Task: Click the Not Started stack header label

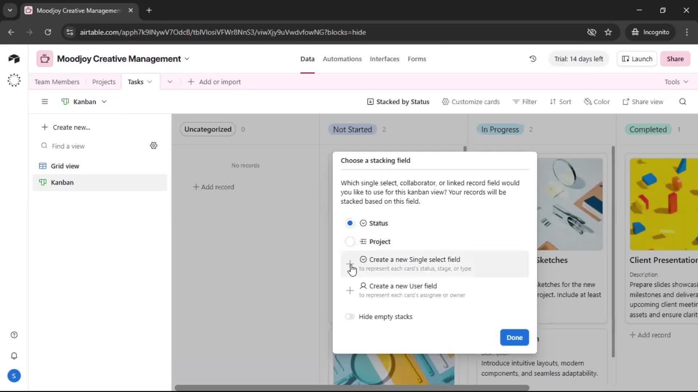Action: coord(352,130)
